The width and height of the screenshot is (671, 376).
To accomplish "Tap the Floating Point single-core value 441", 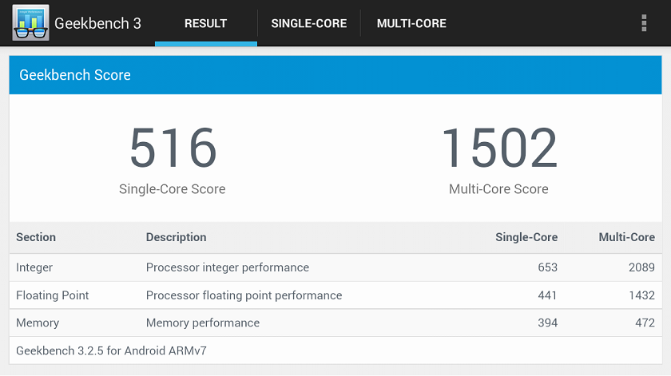I will pos(547,295).
